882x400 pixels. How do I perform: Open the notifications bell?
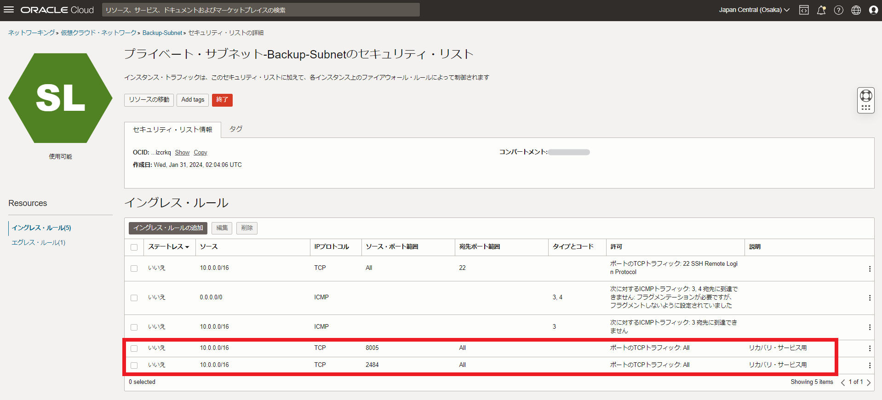tap(821, 10)
